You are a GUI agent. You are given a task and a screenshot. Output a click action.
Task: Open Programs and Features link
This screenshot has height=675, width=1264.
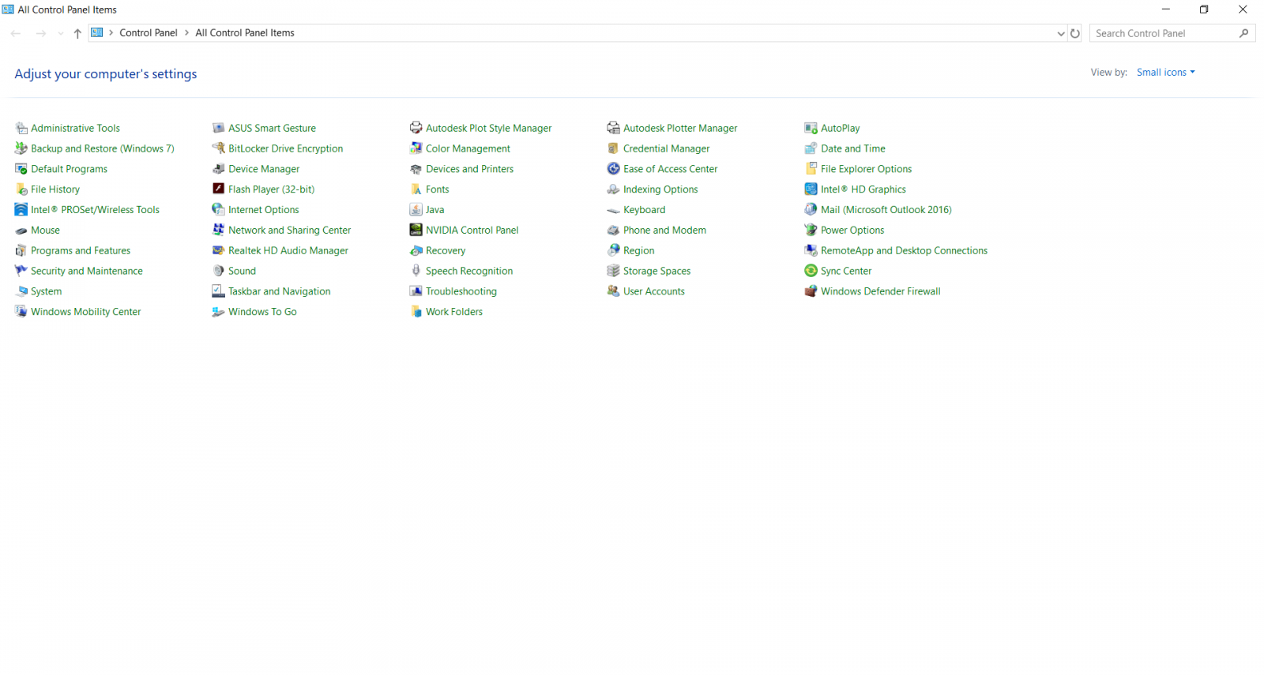pos(81,250)
